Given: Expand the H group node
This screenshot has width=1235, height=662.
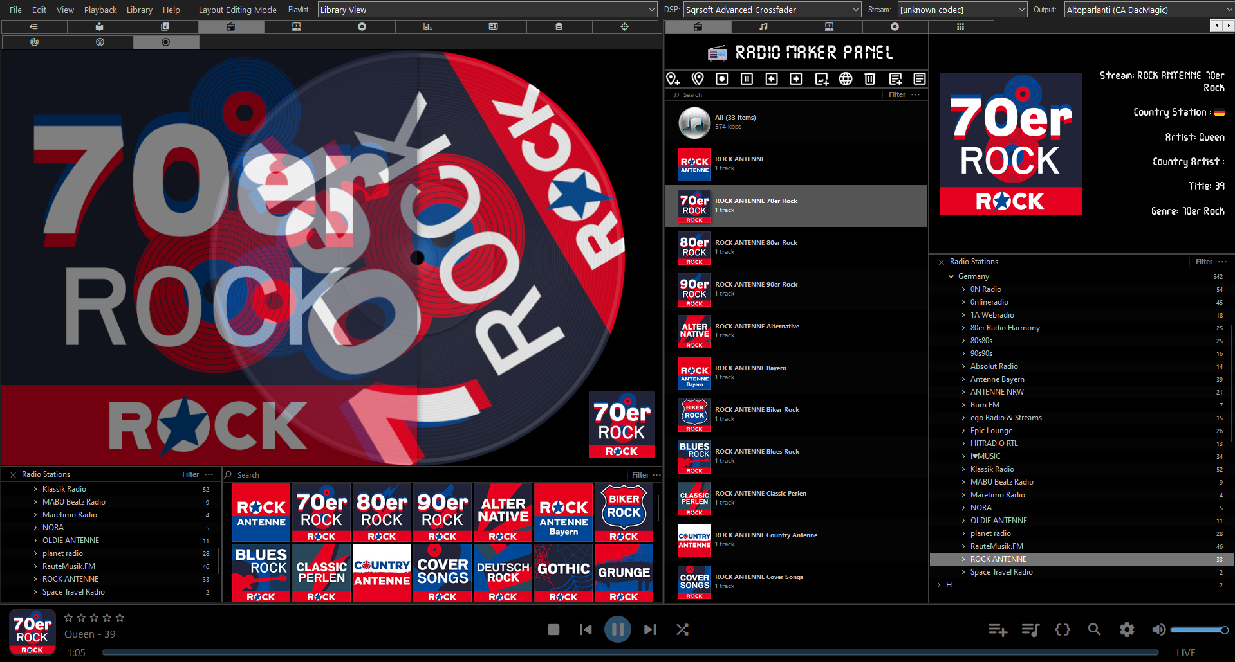Looking at the screenshot, I should tap(939, 585).
